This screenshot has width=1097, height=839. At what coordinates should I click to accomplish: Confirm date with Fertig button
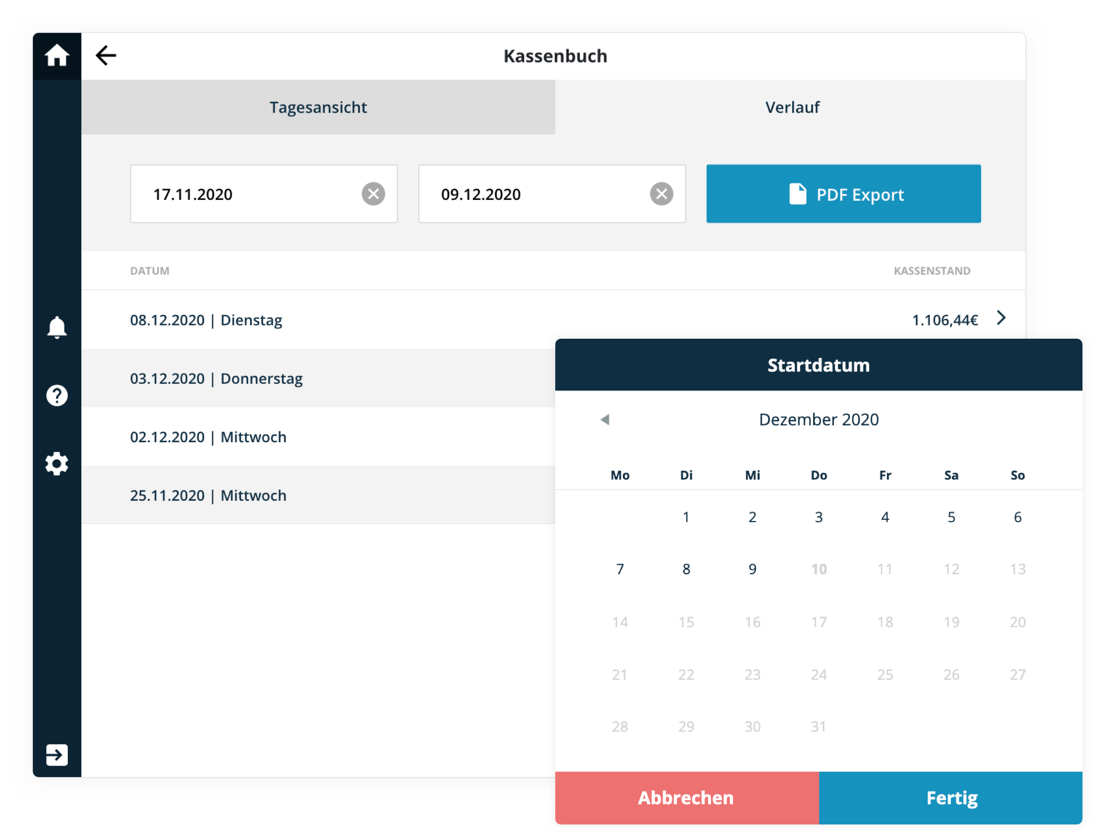tap(951, 797)
